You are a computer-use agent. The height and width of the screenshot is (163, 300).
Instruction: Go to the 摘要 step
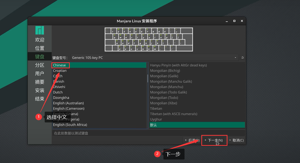[40, 82]
